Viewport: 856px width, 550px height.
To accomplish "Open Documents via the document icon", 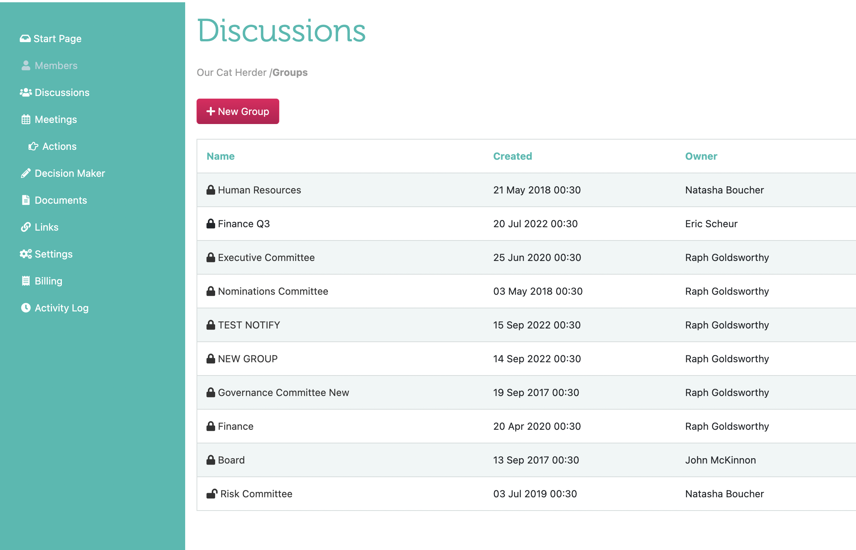I will click(x=25, y=200).
